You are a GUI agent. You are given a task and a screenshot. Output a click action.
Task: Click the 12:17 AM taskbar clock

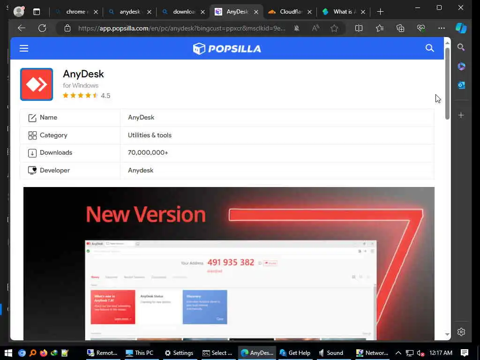tap(441, 353)
